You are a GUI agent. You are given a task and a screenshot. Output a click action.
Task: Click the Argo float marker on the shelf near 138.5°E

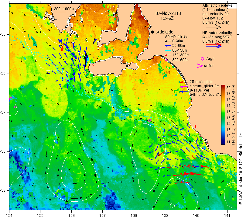pos(149,120)
